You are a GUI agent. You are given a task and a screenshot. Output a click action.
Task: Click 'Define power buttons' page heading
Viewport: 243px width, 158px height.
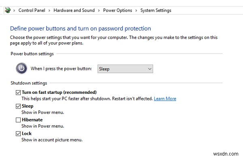click(x=81, y=28)
